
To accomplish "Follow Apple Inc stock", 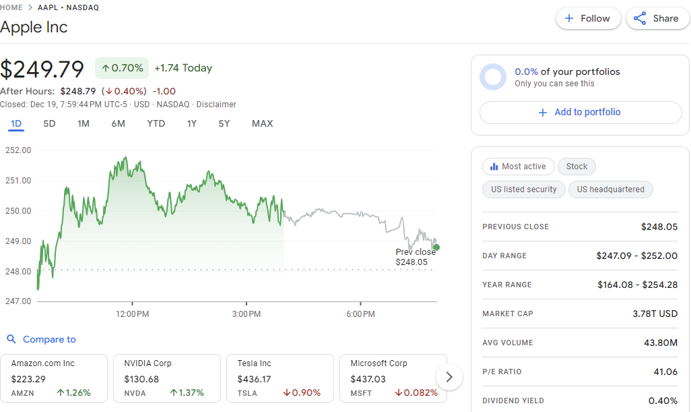I will [589, 18].
